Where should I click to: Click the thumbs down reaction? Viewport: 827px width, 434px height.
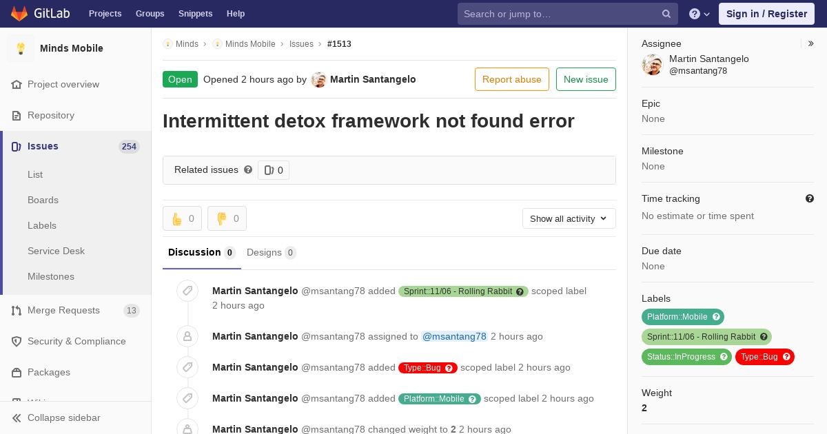227,218
